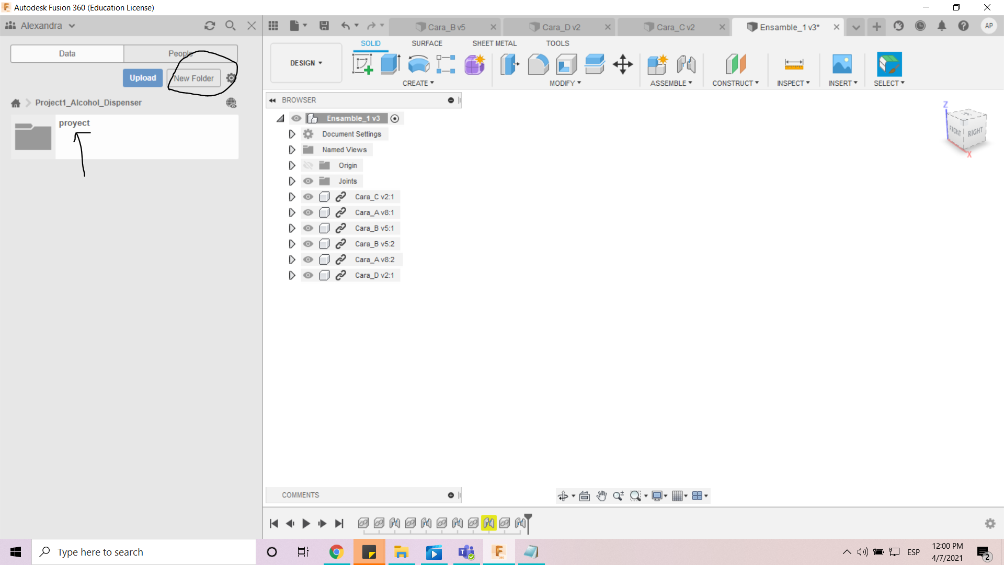Click the Fillet tool icon
The height and width of the screenshot is (565, 1004).
[x=538, y=64]
